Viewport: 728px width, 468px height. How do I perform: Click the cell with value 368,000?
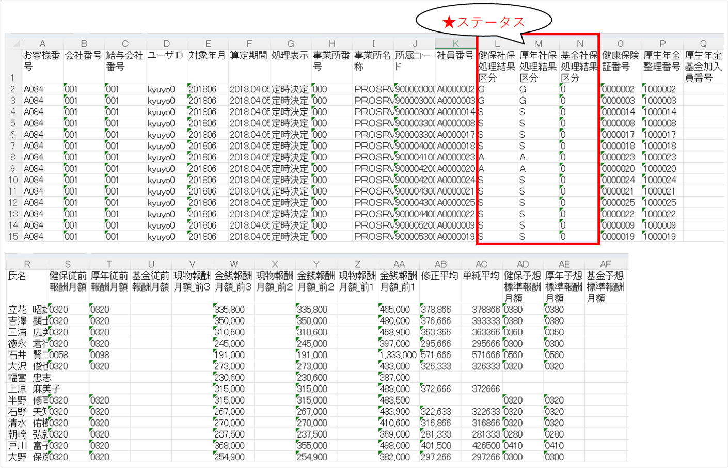233,445
